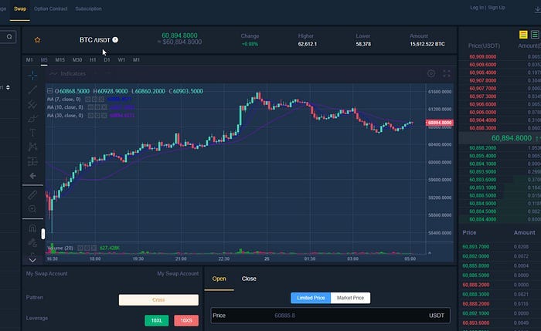Screen dimensions: 541x331
Task: Select the XABCD patterns tool
Action: pos(32,147)
